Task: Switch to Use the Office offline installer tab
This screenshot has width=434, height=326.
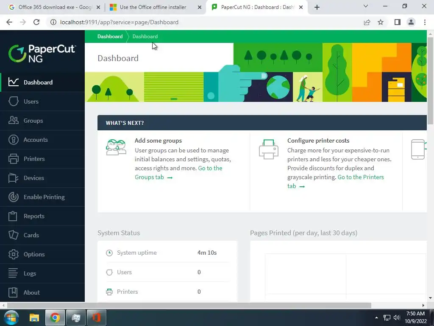Action: [x=152, y=7]
